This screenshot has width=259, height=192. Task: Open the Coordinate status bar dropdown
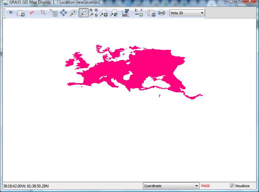coord(171,186)
